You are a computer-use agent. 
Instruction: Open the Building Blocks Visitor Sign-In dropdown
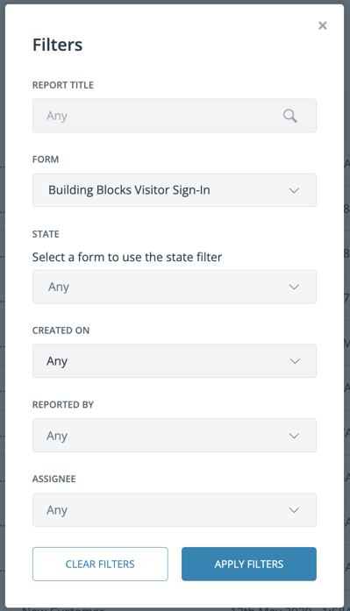[175, 190]
